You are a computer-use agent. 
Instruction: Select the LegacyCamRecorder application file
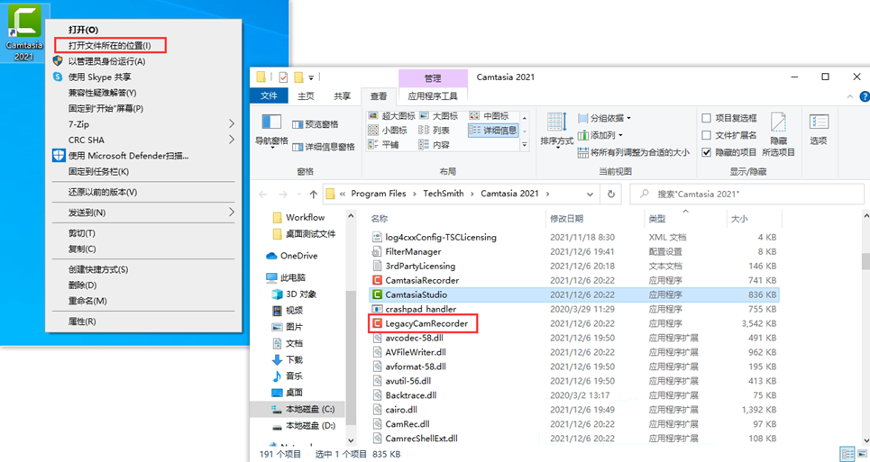[426, 323]
